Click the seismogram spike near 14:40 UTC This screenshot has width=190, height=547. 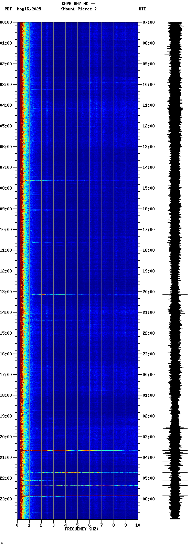point(175,180)
